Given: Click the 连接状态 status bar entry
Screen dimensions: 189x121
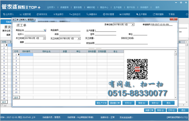Looking at the screenshot, I should point(107,117).
